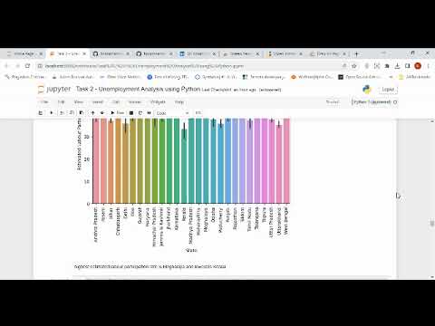Click the West Bengal axis label
The image size is (435, 326).
(285, 221)
